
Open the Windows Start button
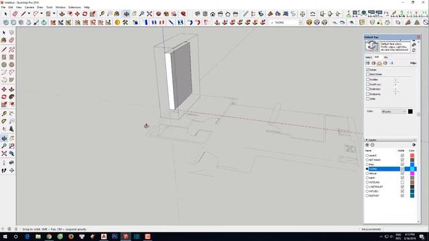[x=5, y=236]
